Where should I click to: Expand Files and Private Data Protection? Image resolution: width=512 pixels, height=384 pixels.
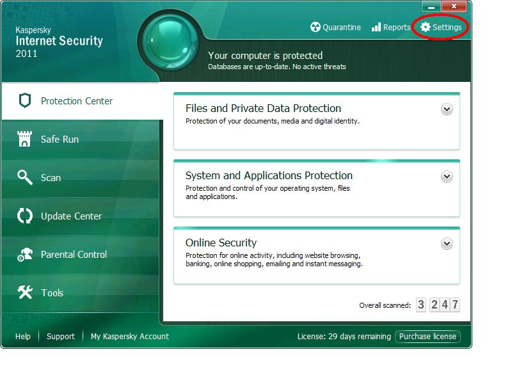tap(447, 109)
